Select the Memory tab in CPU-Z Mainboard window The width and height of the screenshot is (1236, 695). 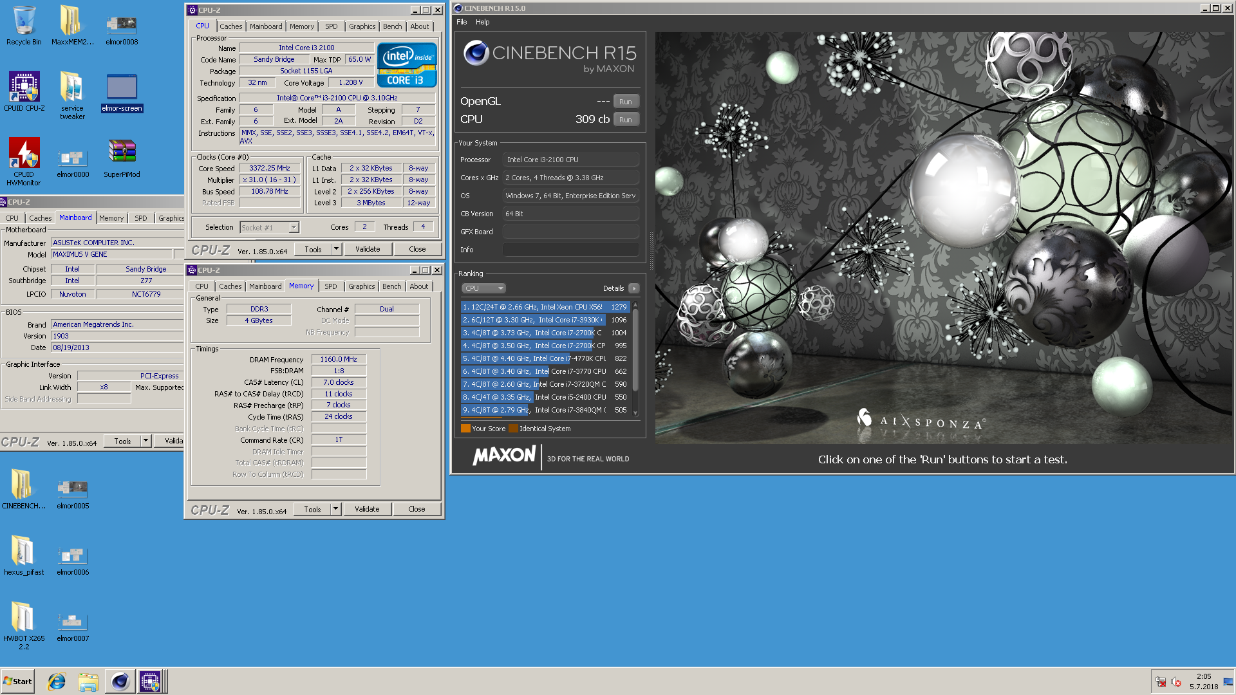click(x=111, y=218)
